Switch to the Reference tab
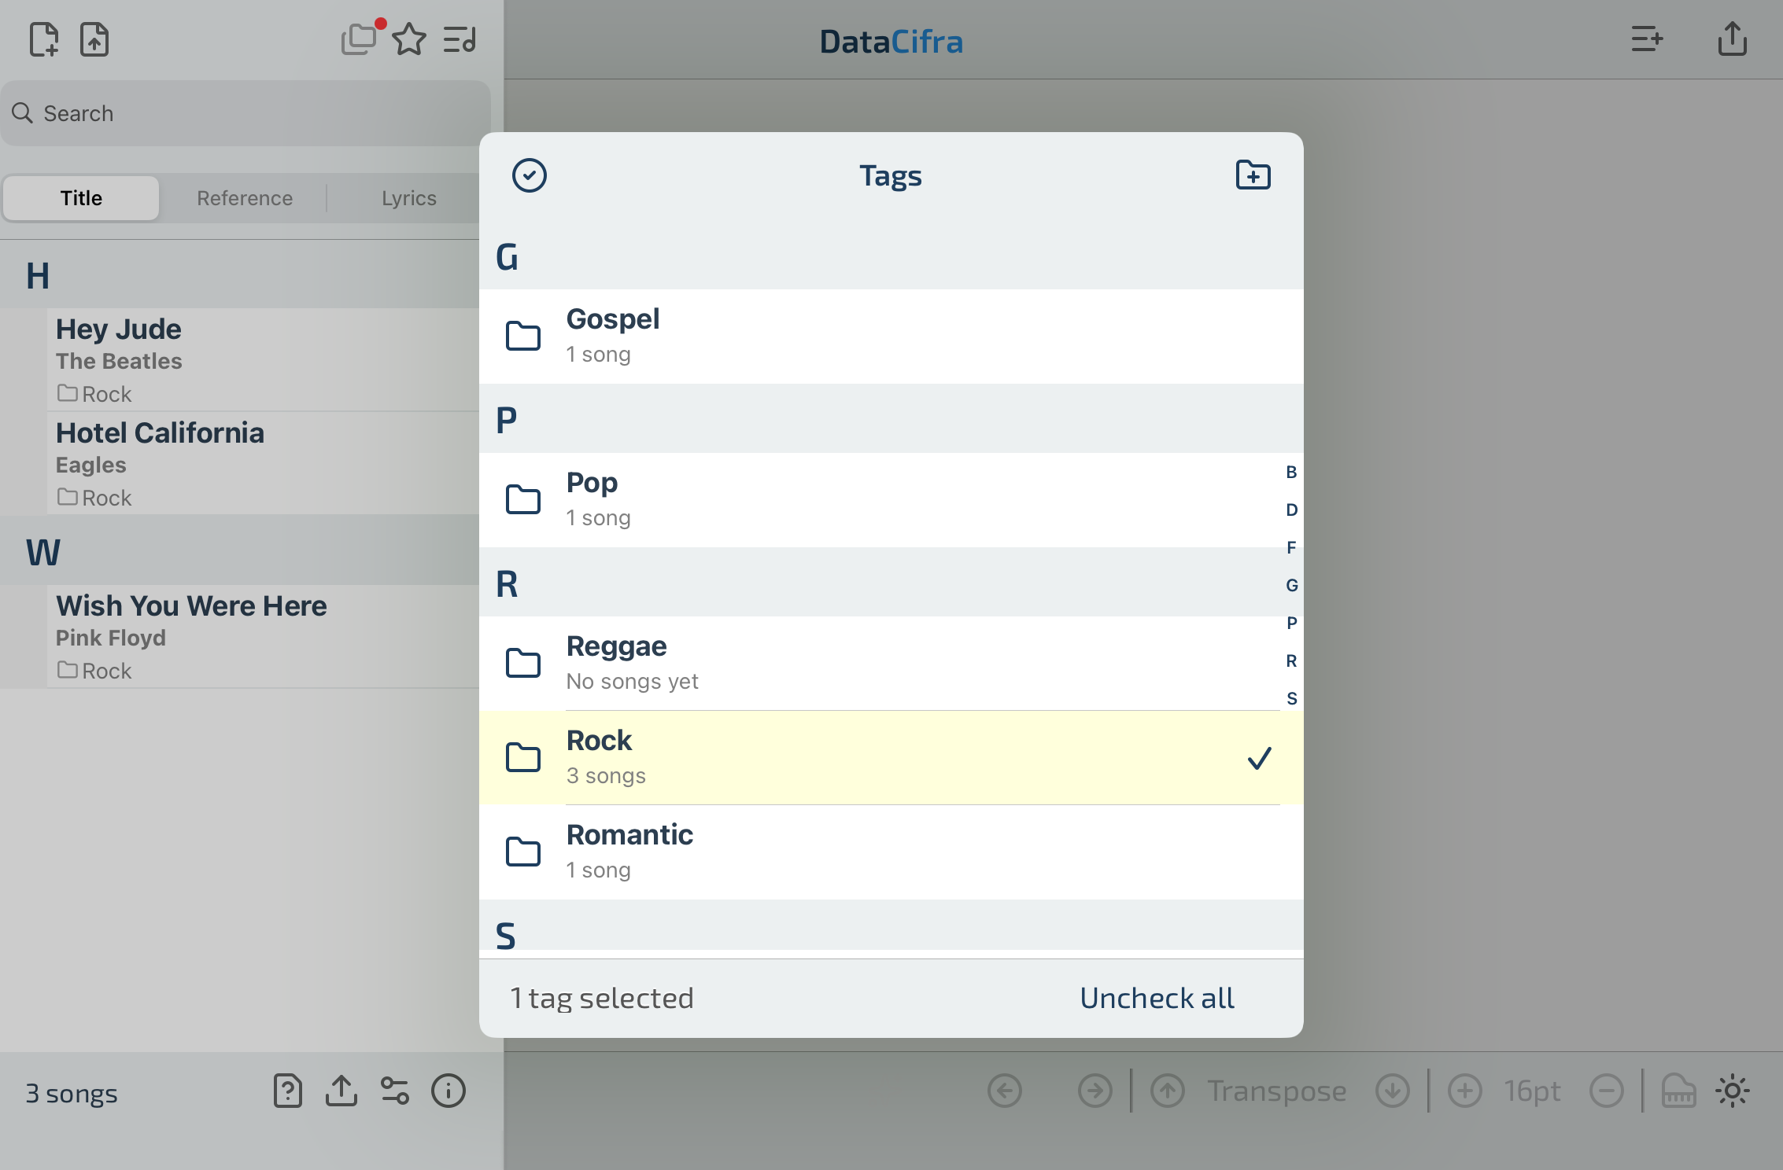 pyautogui.click(x=245, y=198)
